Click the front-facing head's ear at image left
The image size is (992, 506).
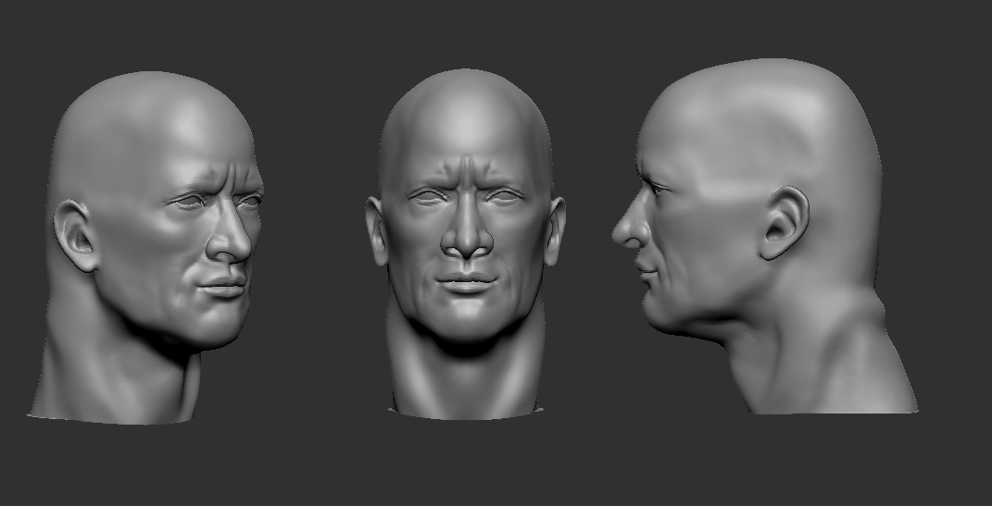376,232
